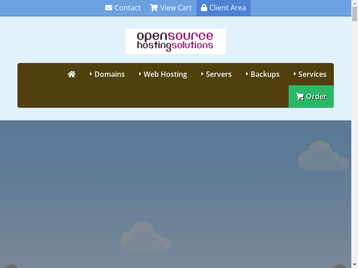This screenshot has width=358, height=268.
Task: Click the Open Source Hosting Solutions logo
Action: pyautogui.click(x=175, y=41)
